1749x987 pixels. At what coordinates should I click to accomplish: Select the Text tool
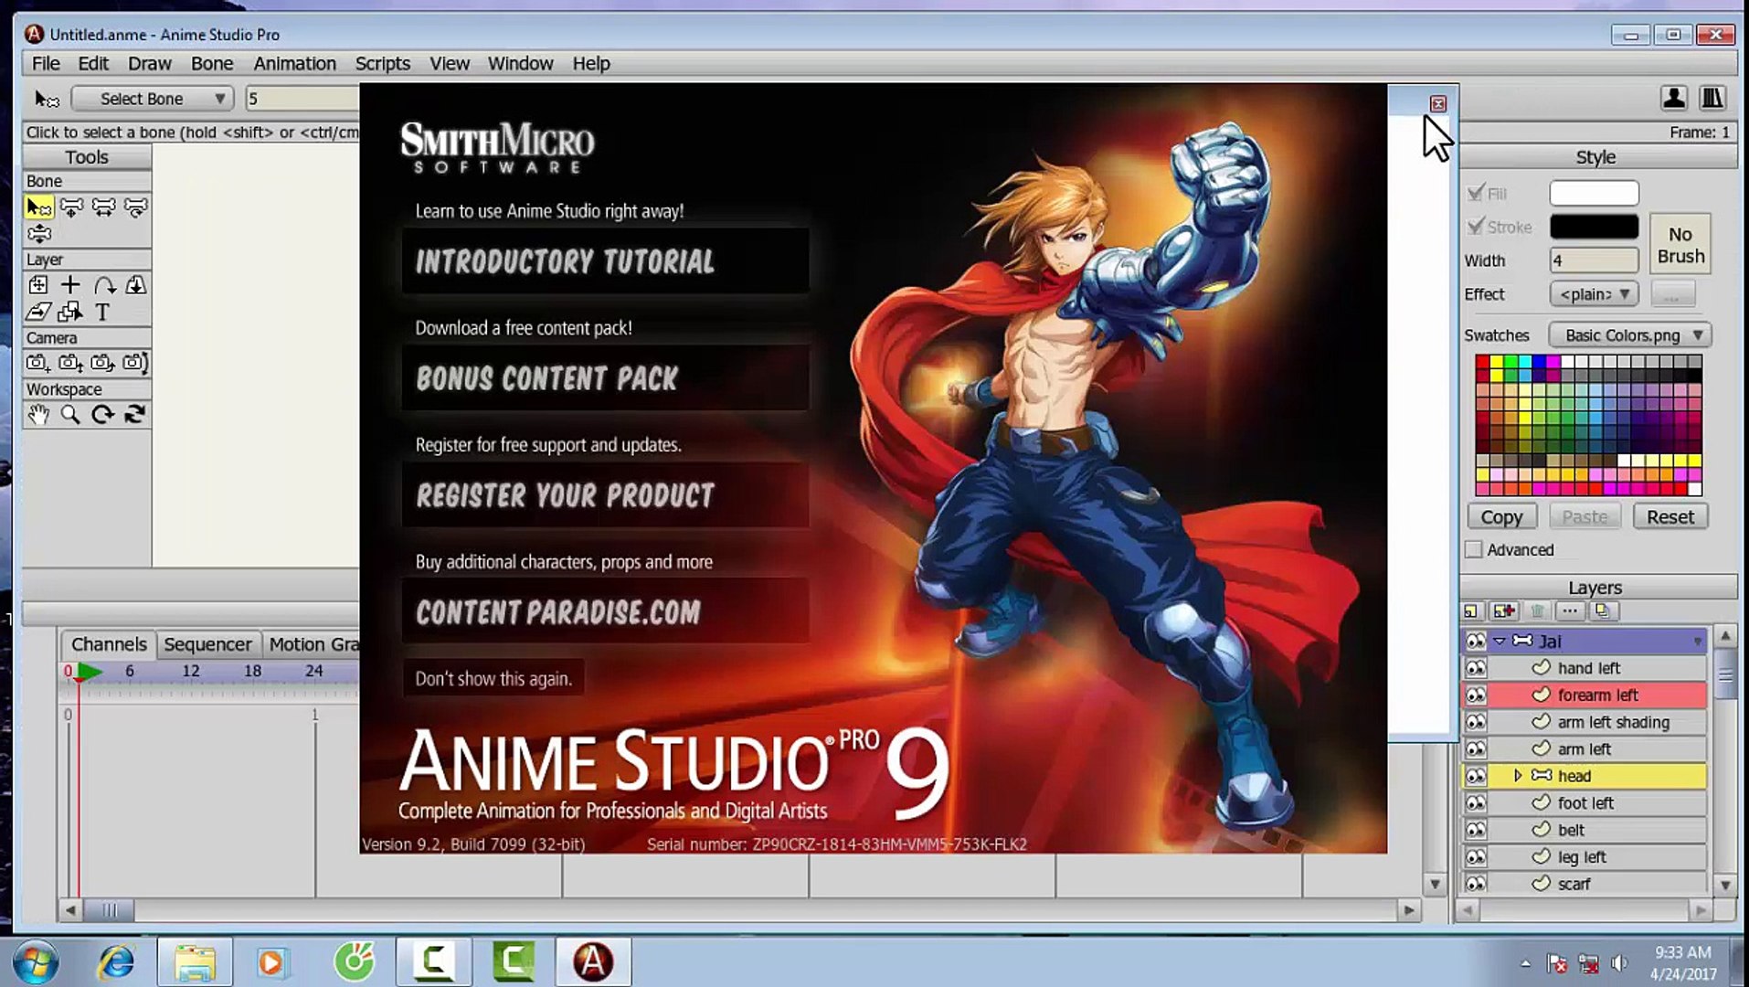[102, 313]
